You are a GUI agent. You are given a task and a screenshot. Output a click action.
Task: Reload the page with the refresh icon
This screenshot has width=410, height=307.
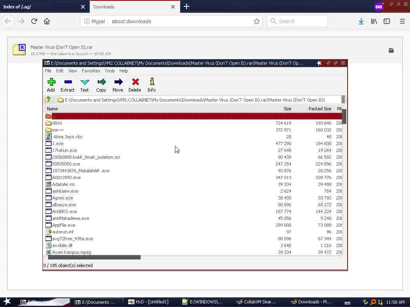point(34,22)
